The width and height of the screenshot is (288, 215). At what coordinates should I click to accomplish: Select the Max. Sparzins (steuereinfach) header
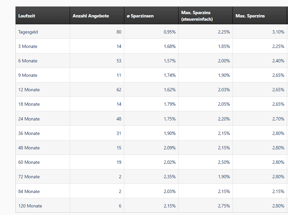point(197,16)
